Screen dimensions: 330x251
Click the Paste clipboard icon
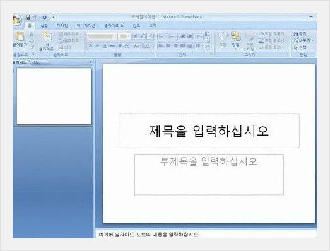click(20, 37)
